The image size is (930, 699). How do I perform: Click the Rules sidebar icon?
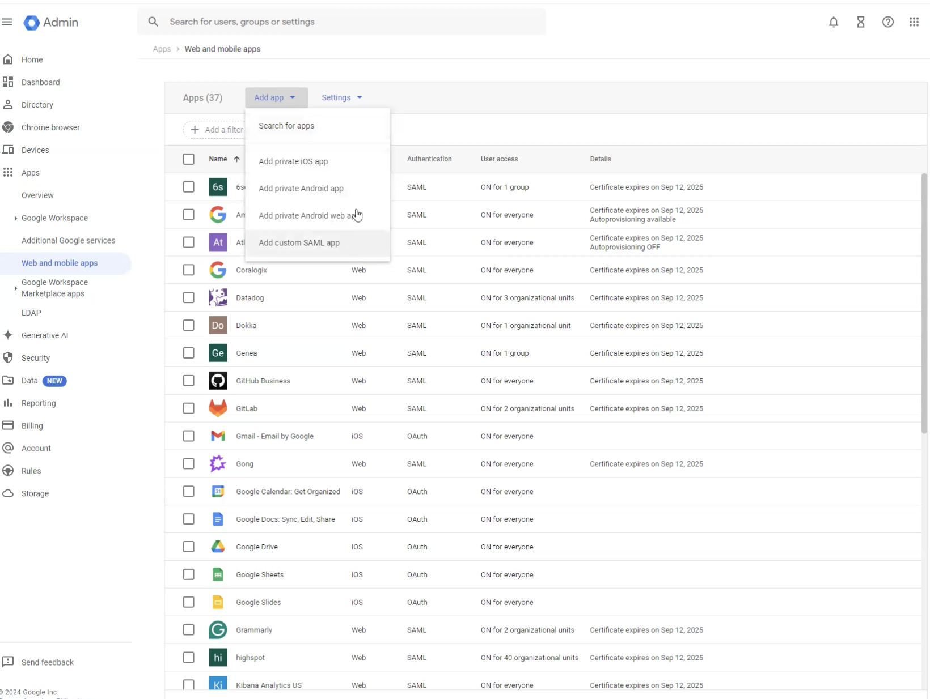point(8,471)
